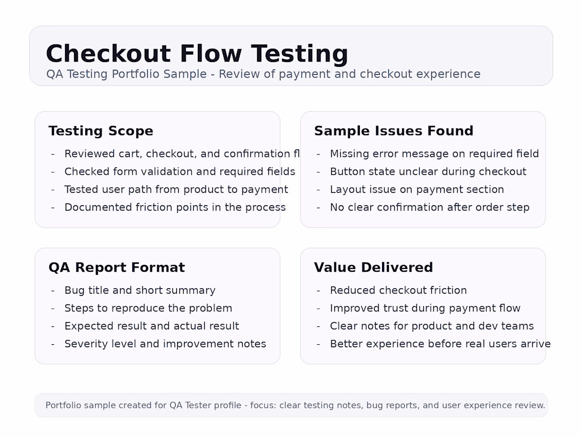The image size is (582, 437).
Task: Click the Checkout Flow Testing title
Action: 197,54
